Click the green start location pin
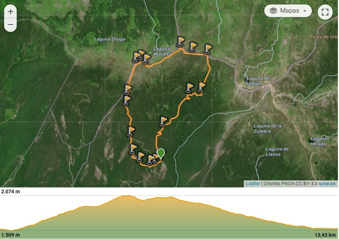The width and height of the screenshot is (339, 239). (x=161, y=154)
